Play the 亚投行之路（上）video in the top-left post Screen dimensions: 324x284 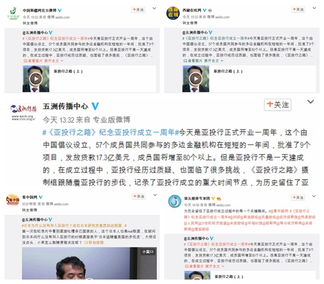click(36, 79)
